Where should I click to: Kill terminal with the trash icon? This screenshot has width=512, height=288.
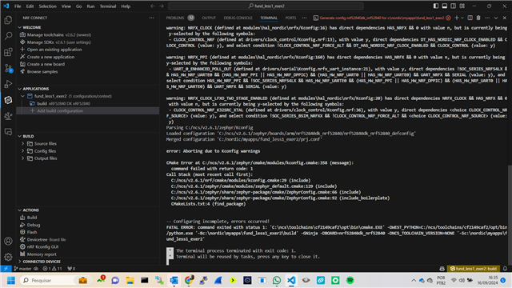pos(478,18)
